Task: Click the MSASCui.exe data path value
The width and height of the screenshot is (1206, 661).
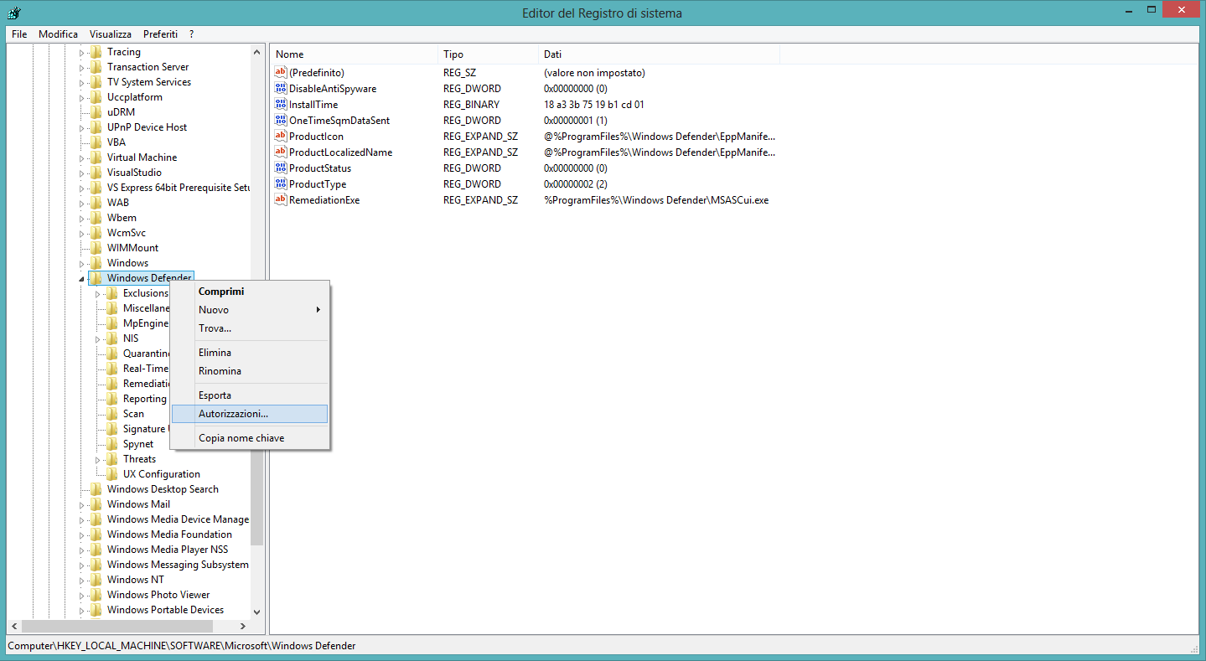Action: (x=656, y=200)
